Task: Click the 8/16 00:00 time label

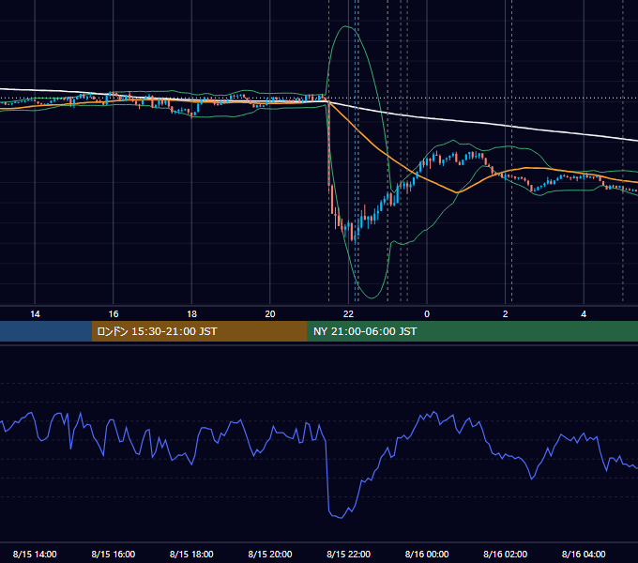Action: 427,554
